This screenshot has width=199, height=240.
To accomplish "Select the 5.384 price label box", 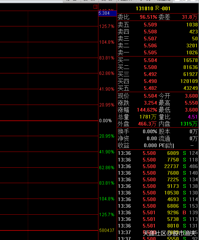I will (x=108, y=13).
